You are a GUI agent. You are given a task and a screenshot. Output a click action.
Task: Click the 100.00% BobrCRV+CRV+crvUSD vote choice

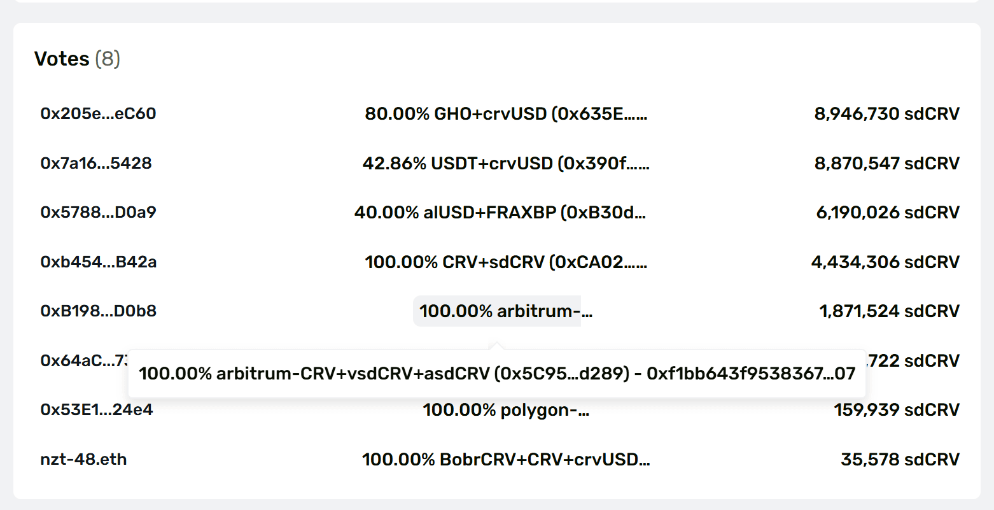coord(506,460)
